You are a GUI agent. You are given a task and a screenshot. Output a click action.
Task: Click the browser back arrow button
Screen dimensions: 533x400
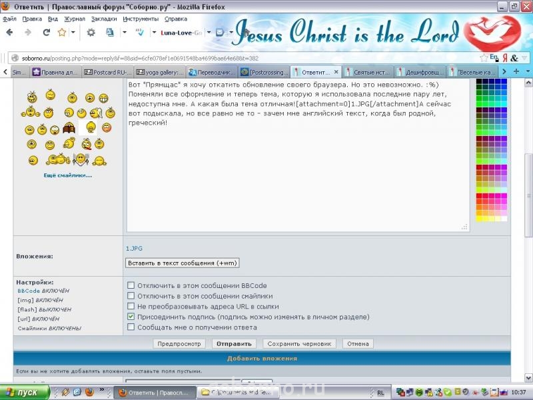[x=9, y=32]
